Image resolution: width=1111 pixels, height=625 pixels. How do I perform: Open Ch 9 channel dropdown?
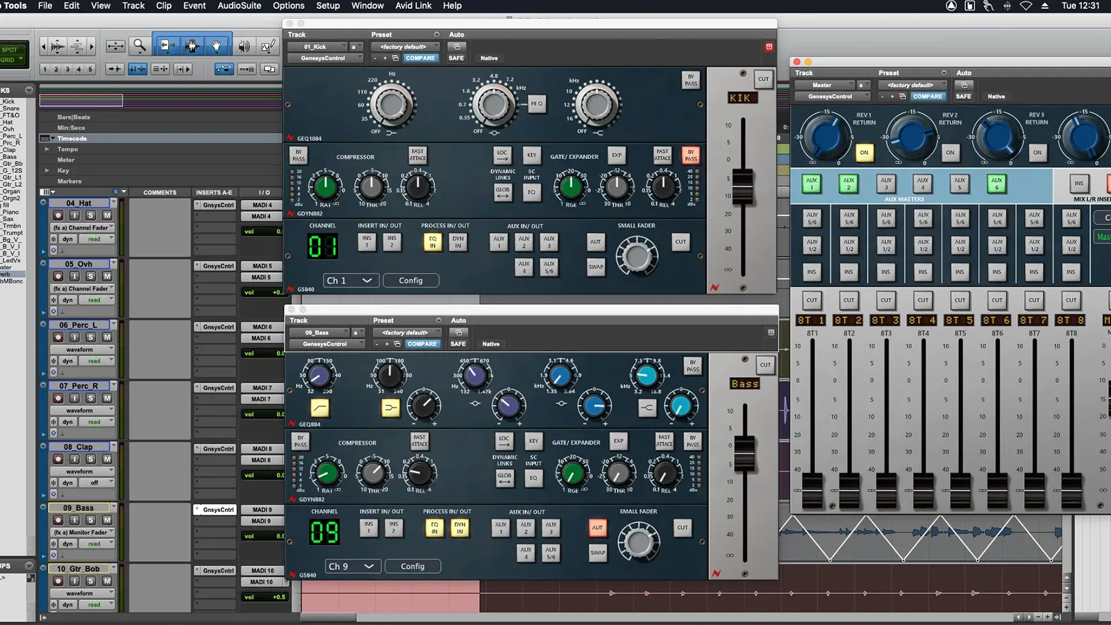[x=352, y=567]
